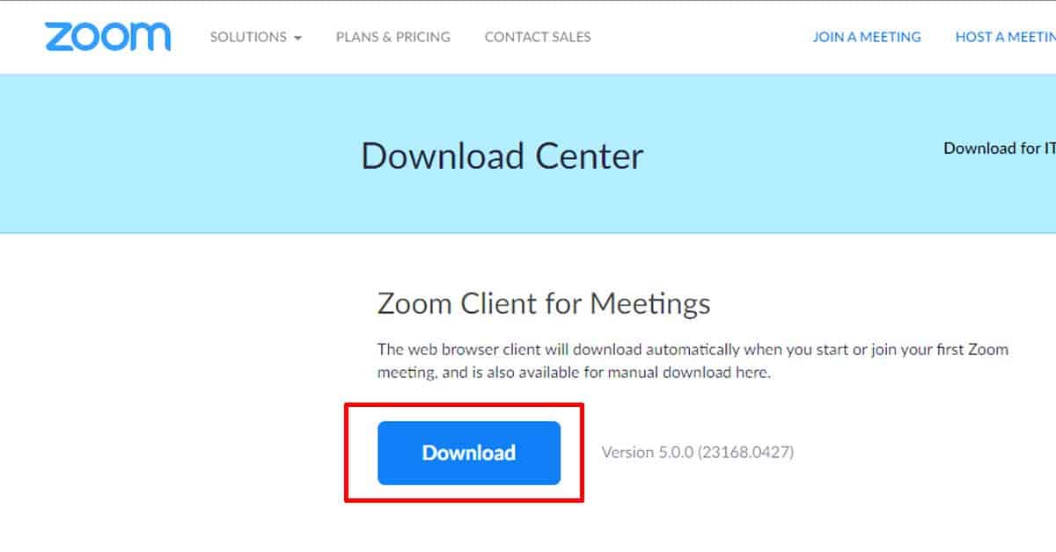
Task: Go to PLANS & PRICING
Action: pos(393,37)
